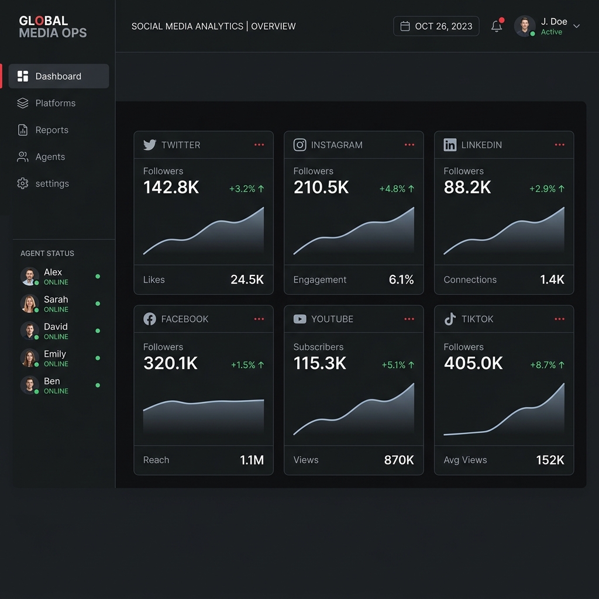This screenshot has width=599, height=599.
Task: Click the YouTube play icon
Action: (299, 319)
